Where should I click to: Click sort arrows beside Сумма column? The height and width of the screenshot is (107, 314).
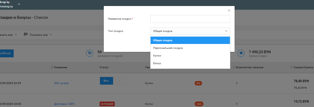coord(292,67)
